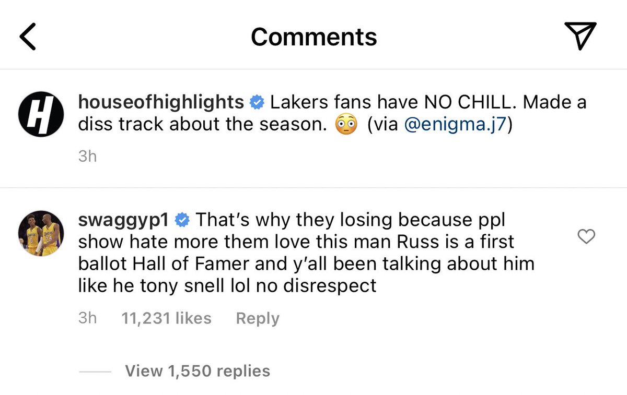Viewport: 627px width, 395px height.
Task: Tap the dash line beside View replies
Action: [95, 372]
